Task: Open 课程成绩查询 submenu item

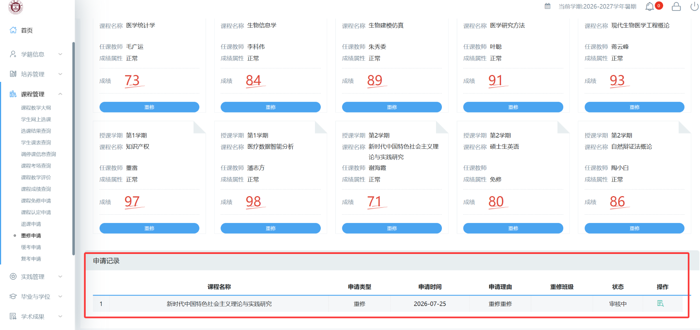Action: point(36,189)
